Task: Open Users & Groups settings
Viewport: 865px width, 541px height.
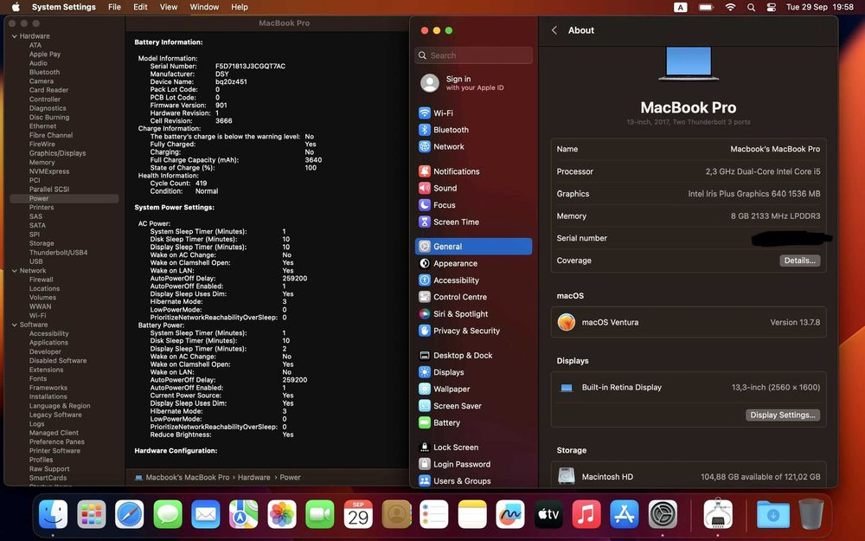Action: tap(473, 480)
